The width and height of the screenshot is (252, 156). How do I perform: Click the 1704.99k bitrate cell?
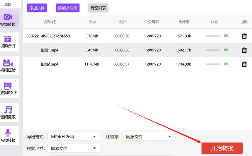coord(183,64)
